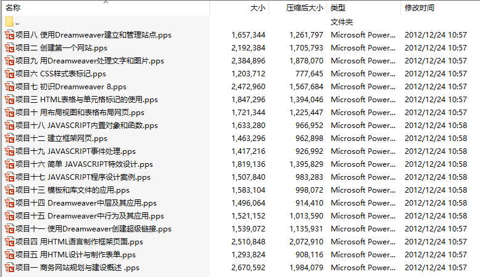480x277 pixels.
Task: Sort by the 修改时间 column header
Action: tap(420, 8)
